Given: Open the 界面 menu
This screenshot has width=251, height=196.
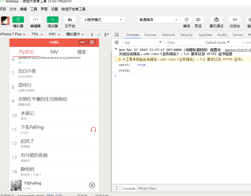Looking at the screenshot, I should [x=44, y=9].
